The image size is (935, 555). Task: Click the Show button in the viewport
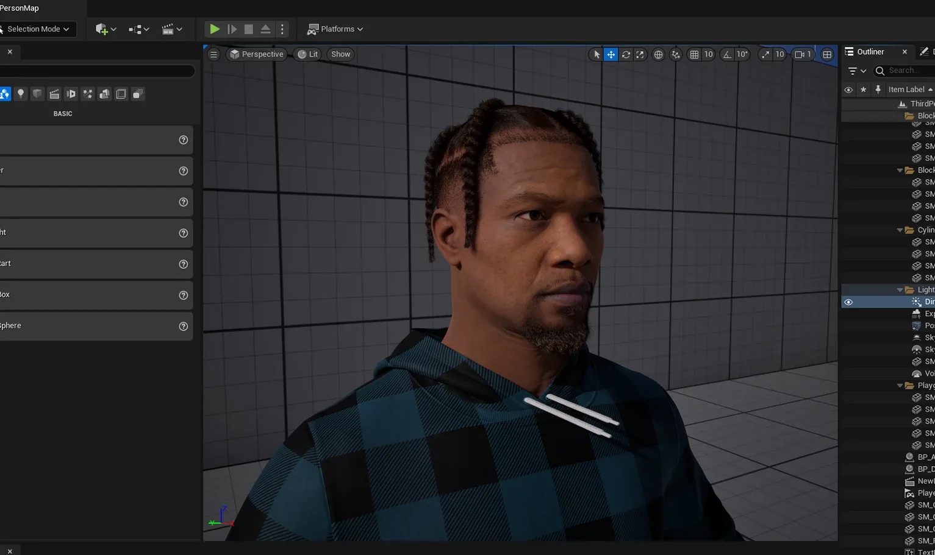tap(340, 54)
